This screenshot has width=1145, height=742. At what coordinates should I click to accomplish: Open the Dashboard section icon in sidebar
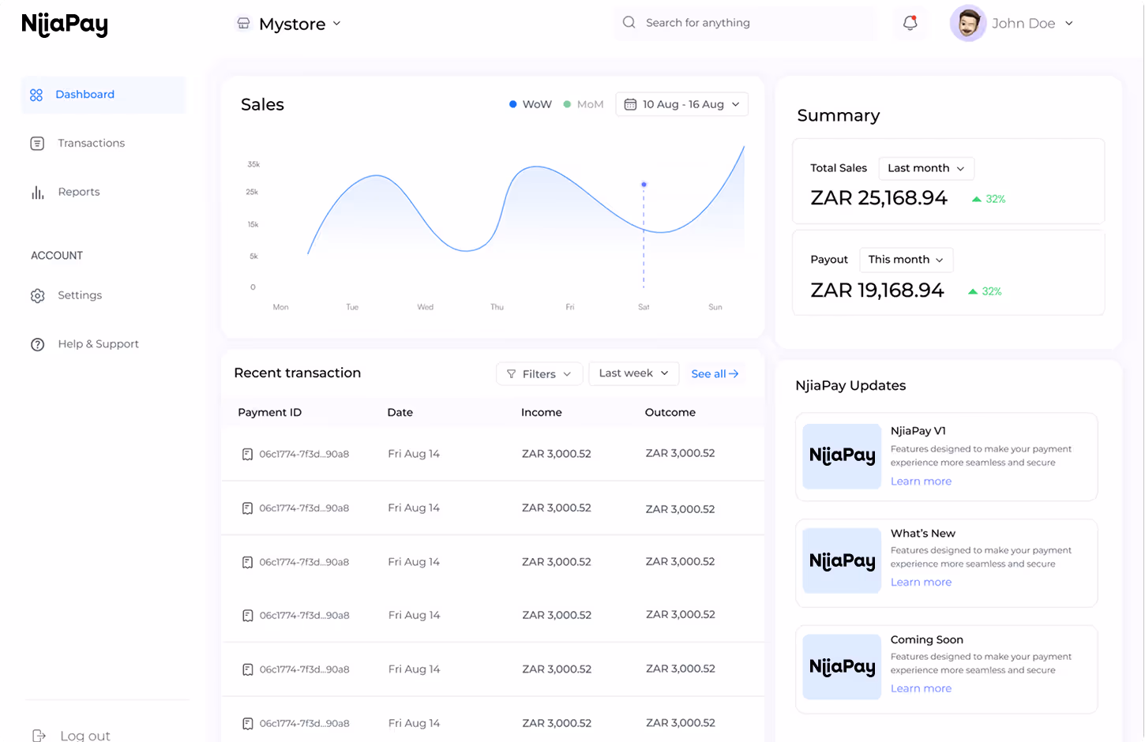[36, 94]
